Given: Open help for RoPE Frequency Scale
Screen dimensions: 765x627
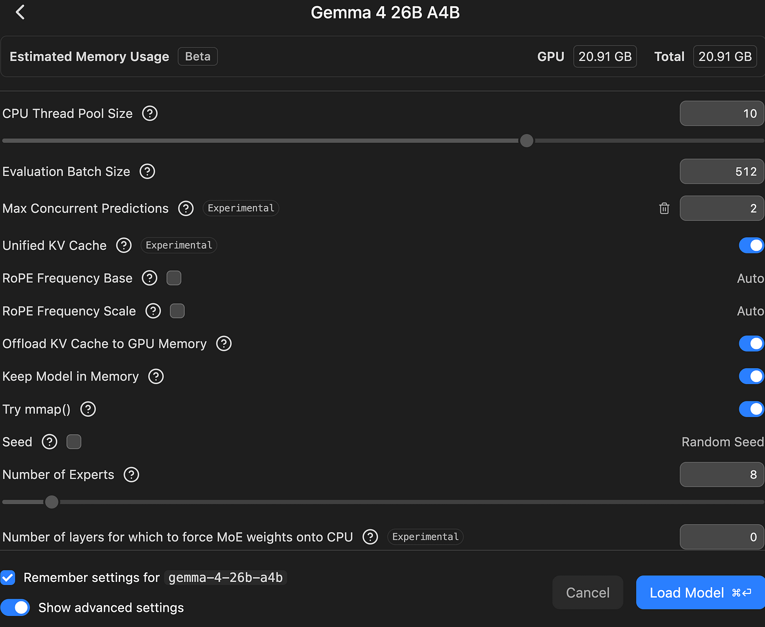Looking at the screenshot, I should (153, 311).
